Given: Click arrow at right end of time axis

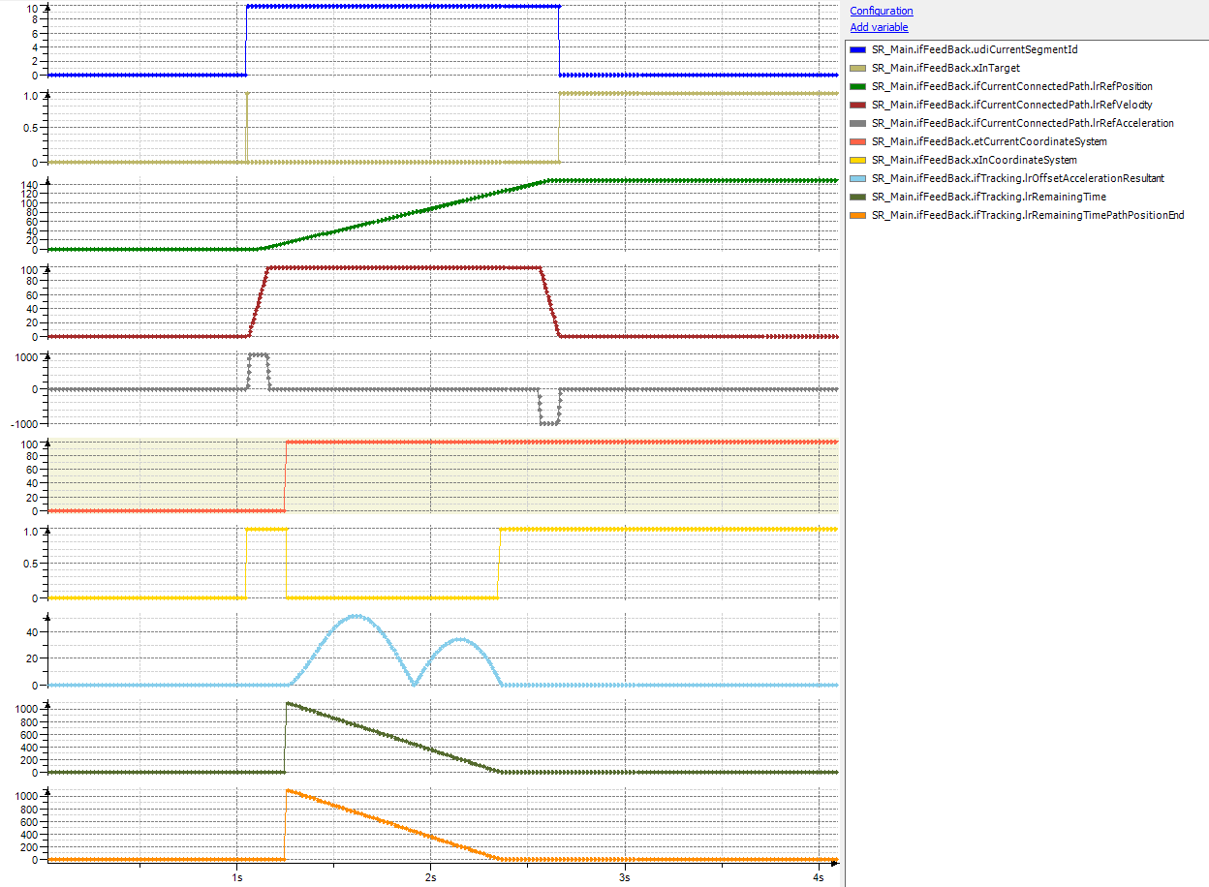Looking at the screenshot, I should click(833, 861).
